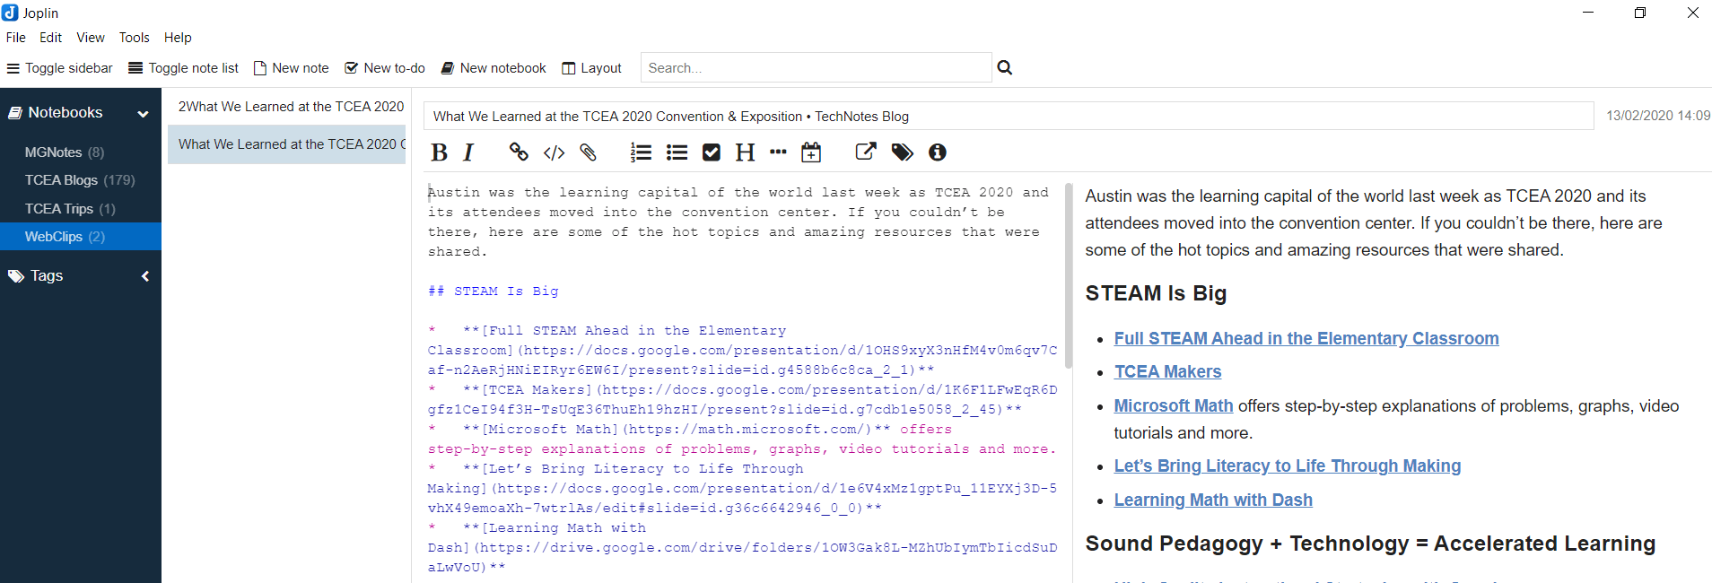1712x583 pixels.
Task: Open the 'TCEA Makers' link
Action: 1167,371
